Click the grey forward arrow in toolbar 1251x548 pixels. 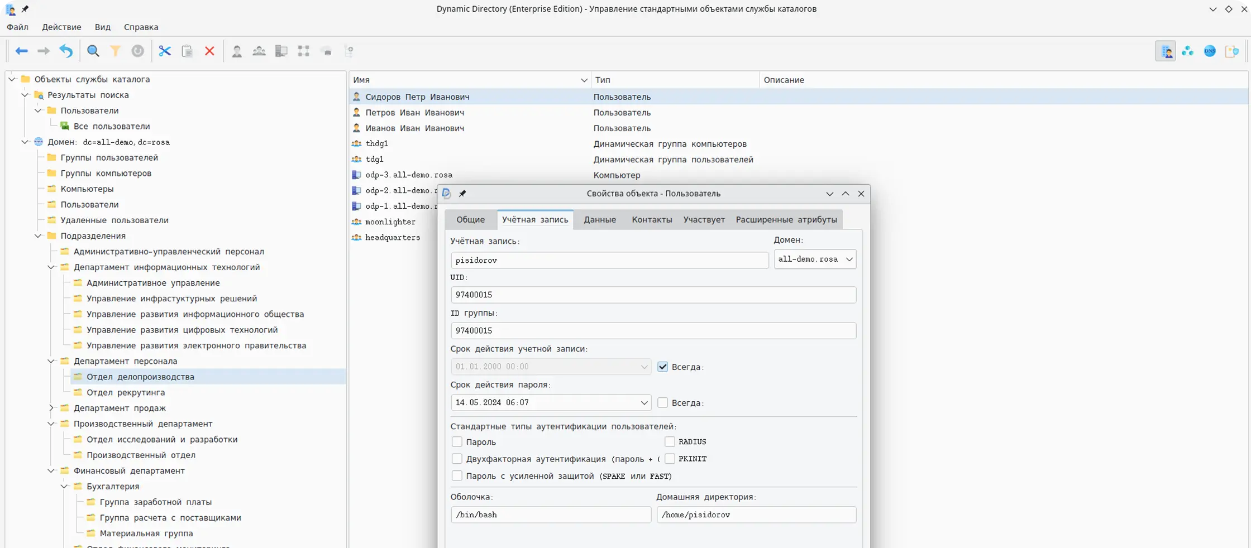tap(43, 51)
